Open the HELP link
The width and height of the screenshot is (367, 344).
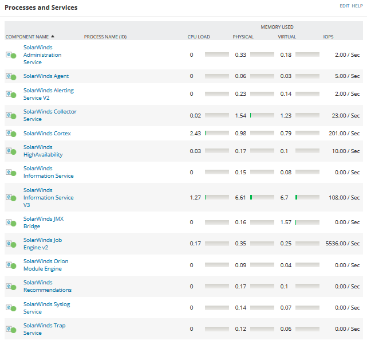(x=357, y=6)
